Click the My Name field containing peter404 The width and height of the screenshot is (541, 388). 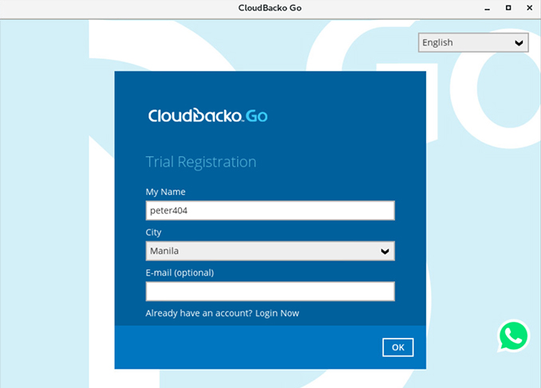coord(270,210)
